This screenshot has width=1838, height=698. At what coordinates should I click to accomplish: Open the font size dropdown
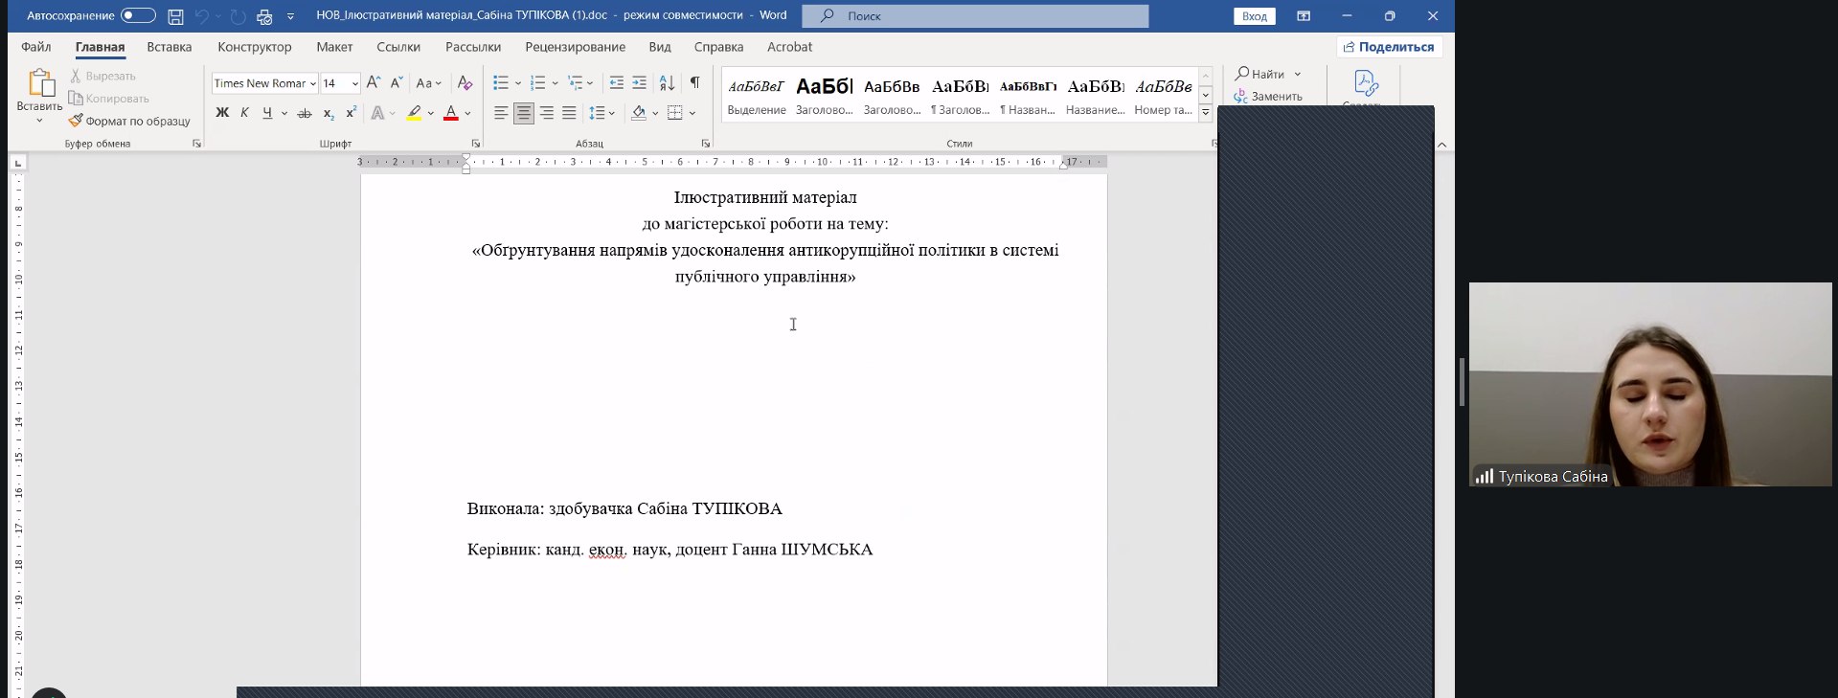point(354,84)
